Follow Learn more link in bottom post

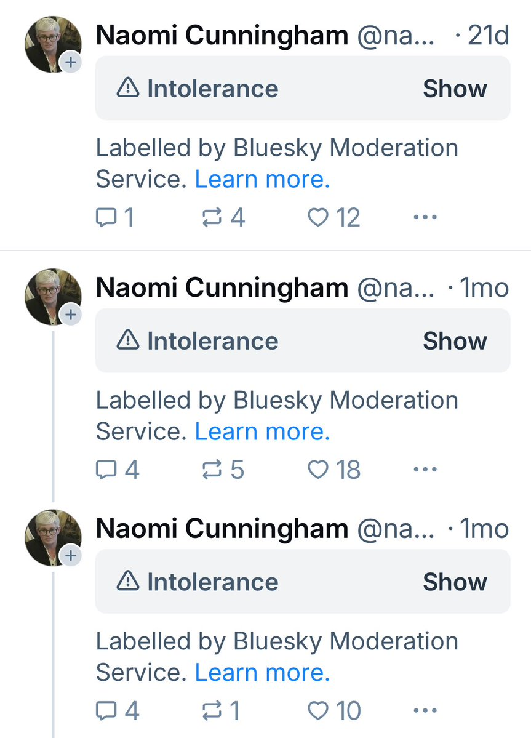262,673
